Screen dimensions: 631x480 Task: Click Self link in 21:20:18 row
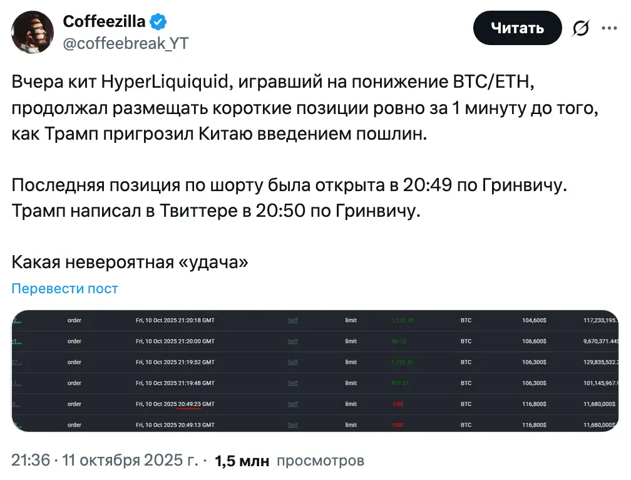(x=292, y=320)
